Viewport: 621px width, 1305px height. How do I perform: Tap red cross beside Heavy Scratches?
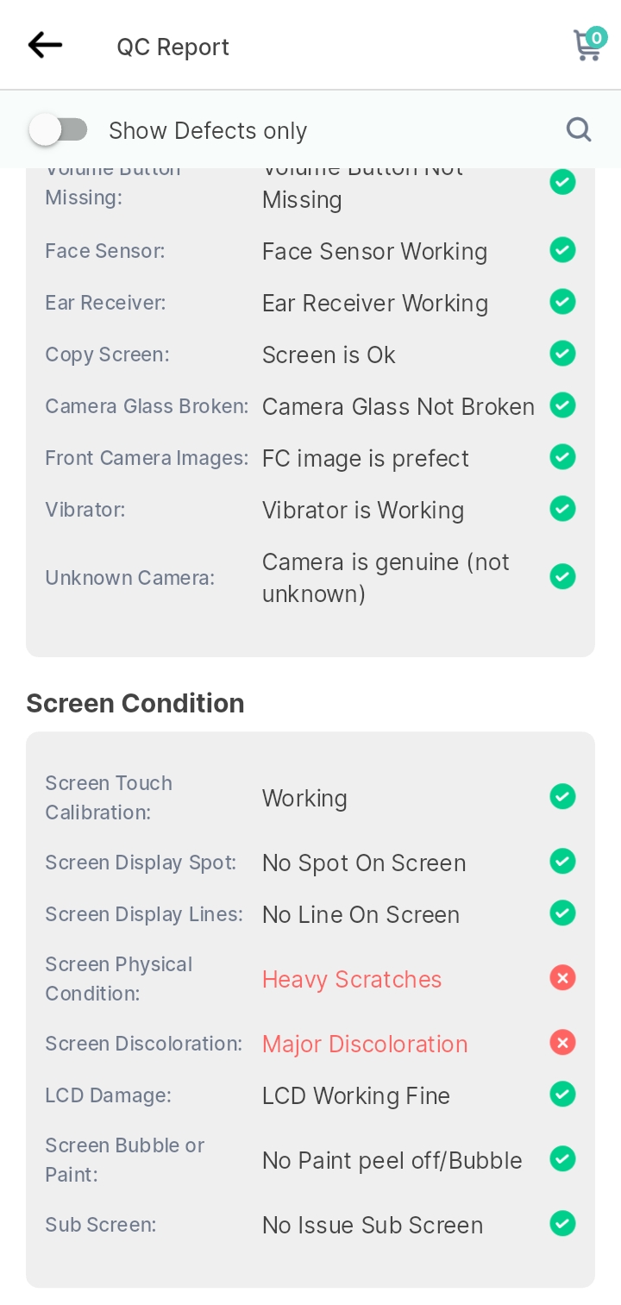(563, 978)
